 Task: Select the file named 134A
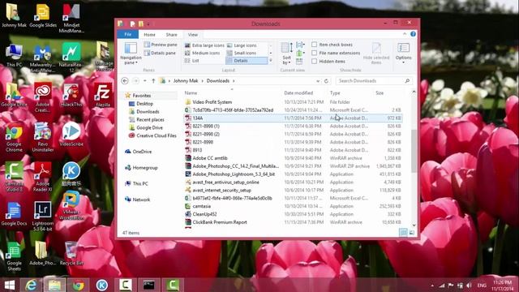293,118
